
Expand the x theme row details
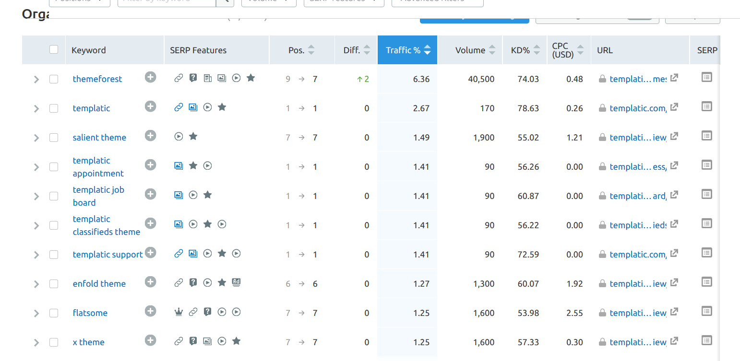pos(36,343)
